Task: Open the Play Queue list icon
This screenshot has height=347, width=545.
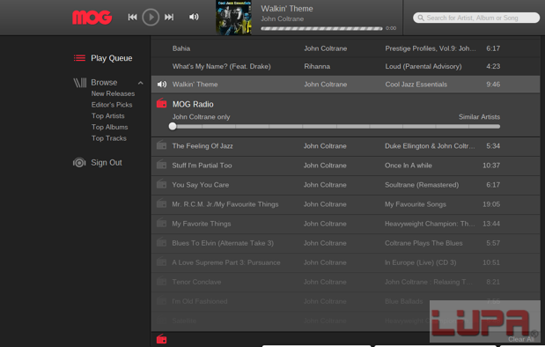Action: click(x=79, y=58)
